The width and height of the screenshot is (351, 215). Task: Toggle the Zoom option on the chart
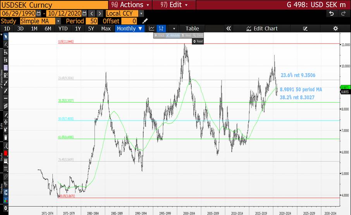click(x=198, y=35)
